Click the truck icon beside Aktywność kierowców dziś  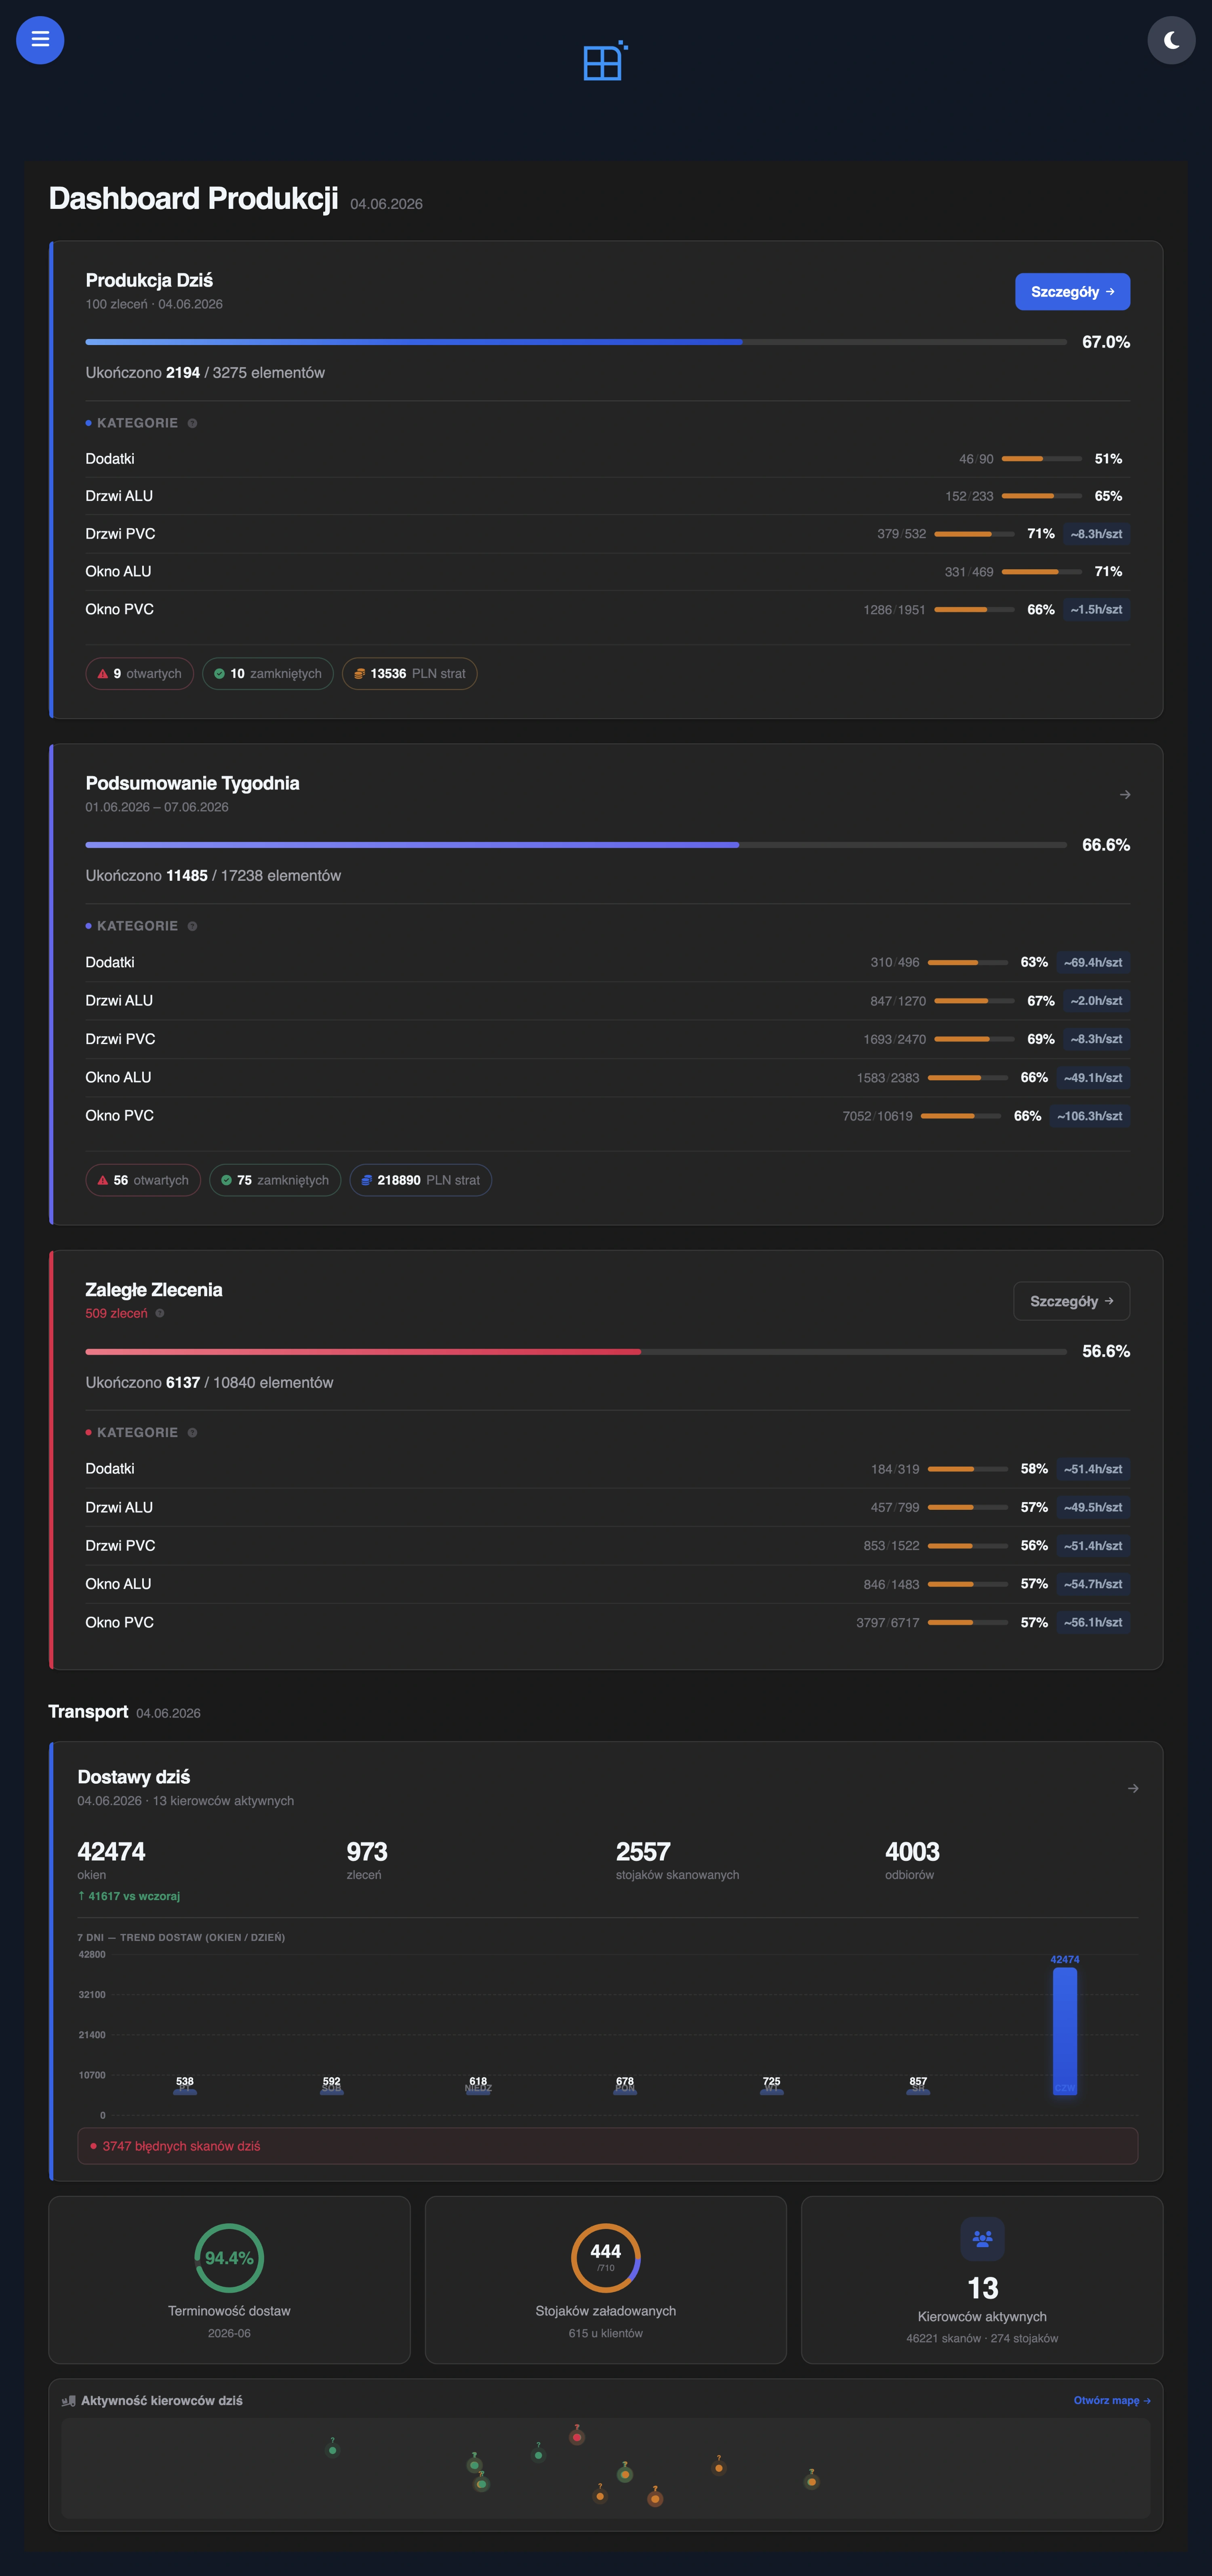coord(69,2401)
